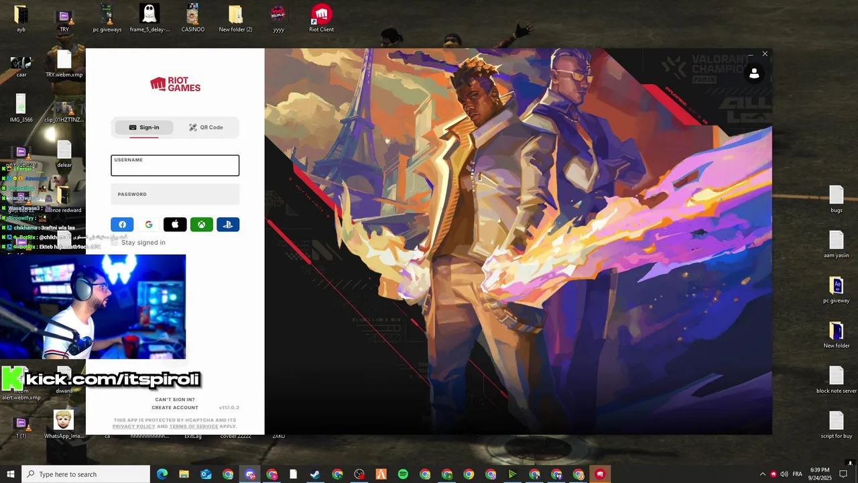The image size is (858, 483).
Task: Select the WhatsApp_Ima desktop image
Action: pos(64,425)
